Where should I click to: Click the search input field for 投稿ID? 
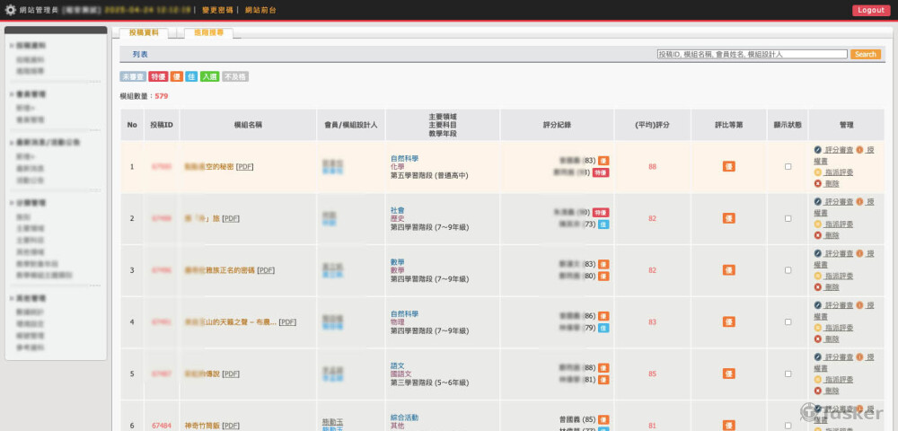752,55
